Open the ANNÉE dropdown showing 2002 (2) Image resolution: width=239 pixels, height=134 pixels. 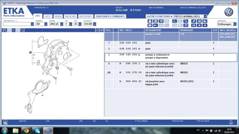(x=62, y=24)
